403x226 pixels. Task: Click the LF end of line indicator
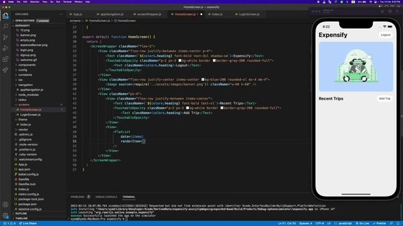pos(329,223)
